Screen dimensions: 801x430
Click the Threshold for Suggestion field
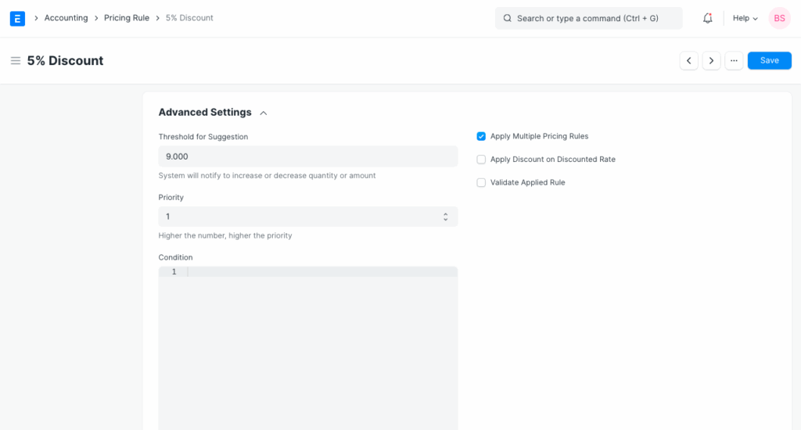(307, 156)
